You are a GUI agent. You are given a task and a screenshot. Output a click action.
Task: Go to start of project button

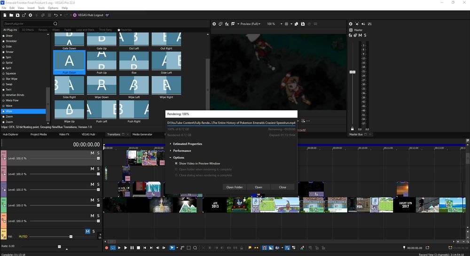[x=145, y=248]
